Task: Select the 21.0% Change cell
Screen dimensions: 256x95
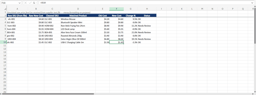Action: pyautogui.click(x=130, y=32)
